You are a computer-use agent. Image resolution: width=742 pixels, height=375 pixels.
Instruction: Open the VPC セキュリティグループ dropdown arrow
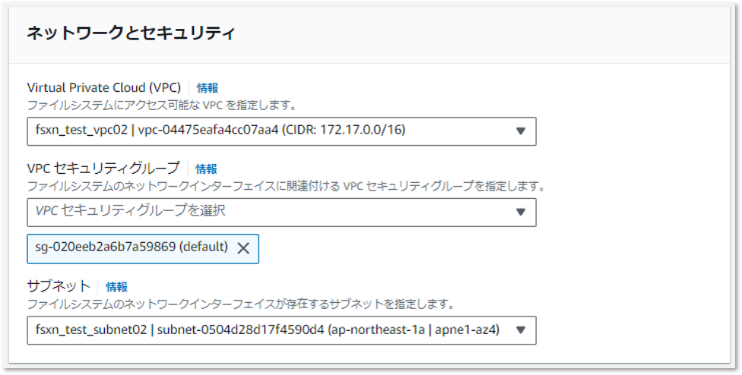521,212
